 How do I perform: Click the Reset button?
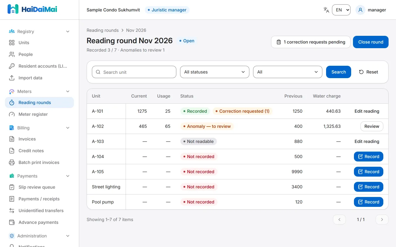[368, 72]
